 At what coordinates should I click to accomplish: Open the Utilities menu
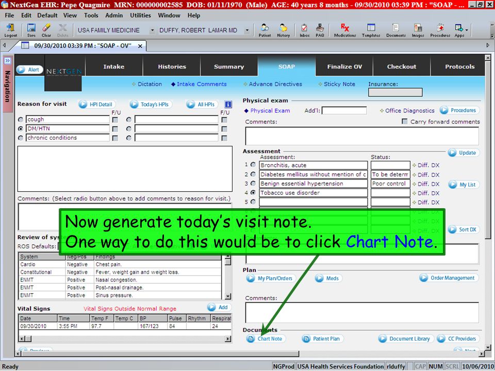[x=140, y=15]
